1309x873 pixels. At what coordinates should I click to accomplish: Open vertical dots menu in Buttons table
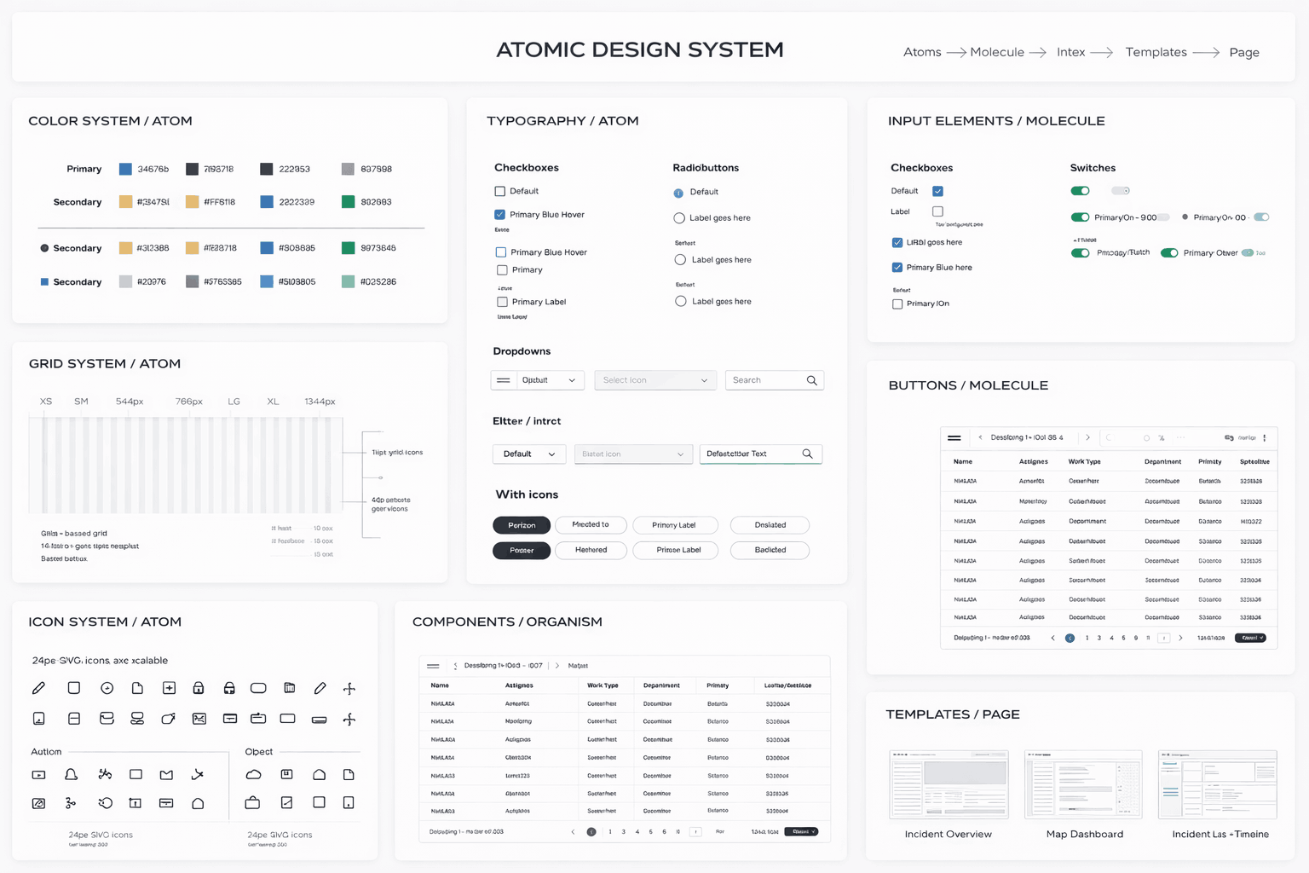pos(1264,437)
